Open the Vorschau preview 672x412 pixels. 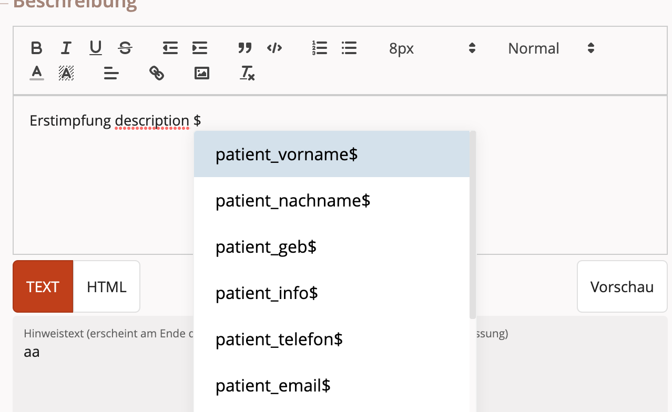[622, 286]
